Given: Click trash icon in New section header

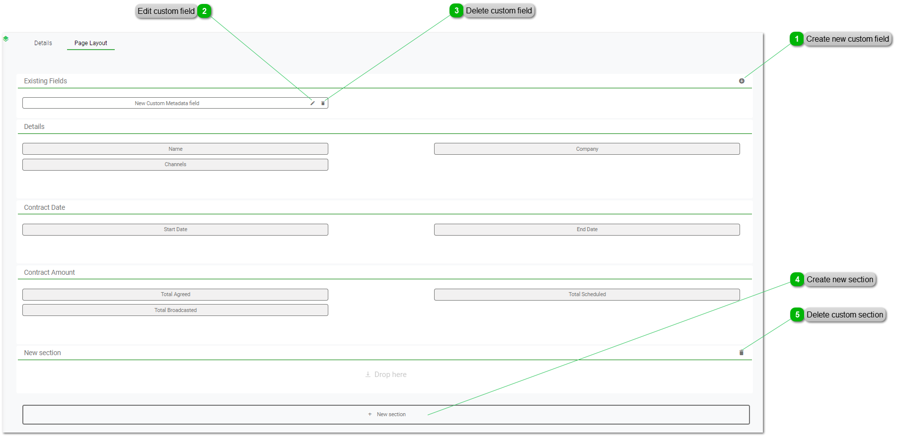Looking at the screenshot, I should coord(742,353).
